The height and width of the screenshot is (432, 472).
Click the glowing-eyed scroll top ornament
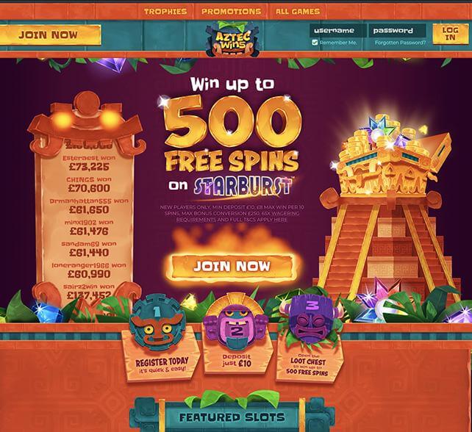tap(87, 120)
